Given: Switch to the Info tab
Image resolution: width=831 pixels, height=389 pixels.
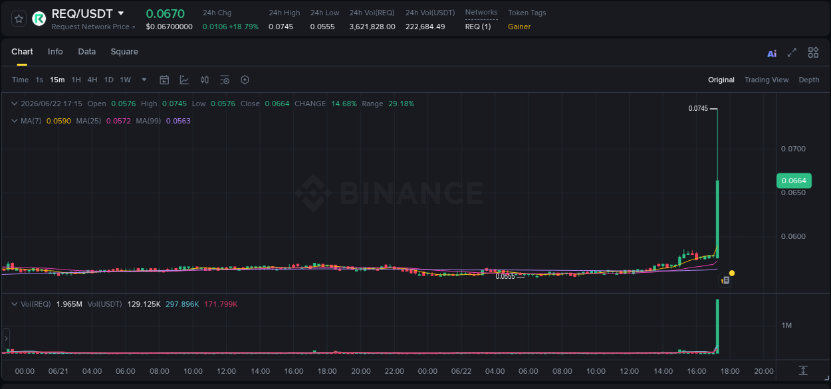Looking at the screenshot, I should 55,52.
